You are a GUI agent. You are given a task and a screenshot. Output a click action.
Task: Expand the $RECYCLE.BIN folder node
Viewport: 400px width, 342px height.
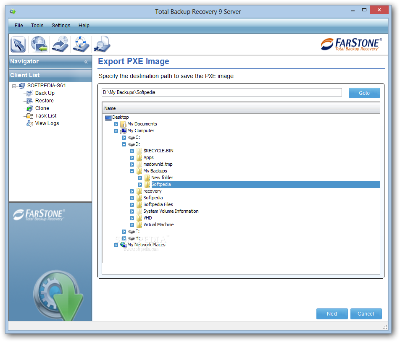pyautogui.click(x=132, y=151)
